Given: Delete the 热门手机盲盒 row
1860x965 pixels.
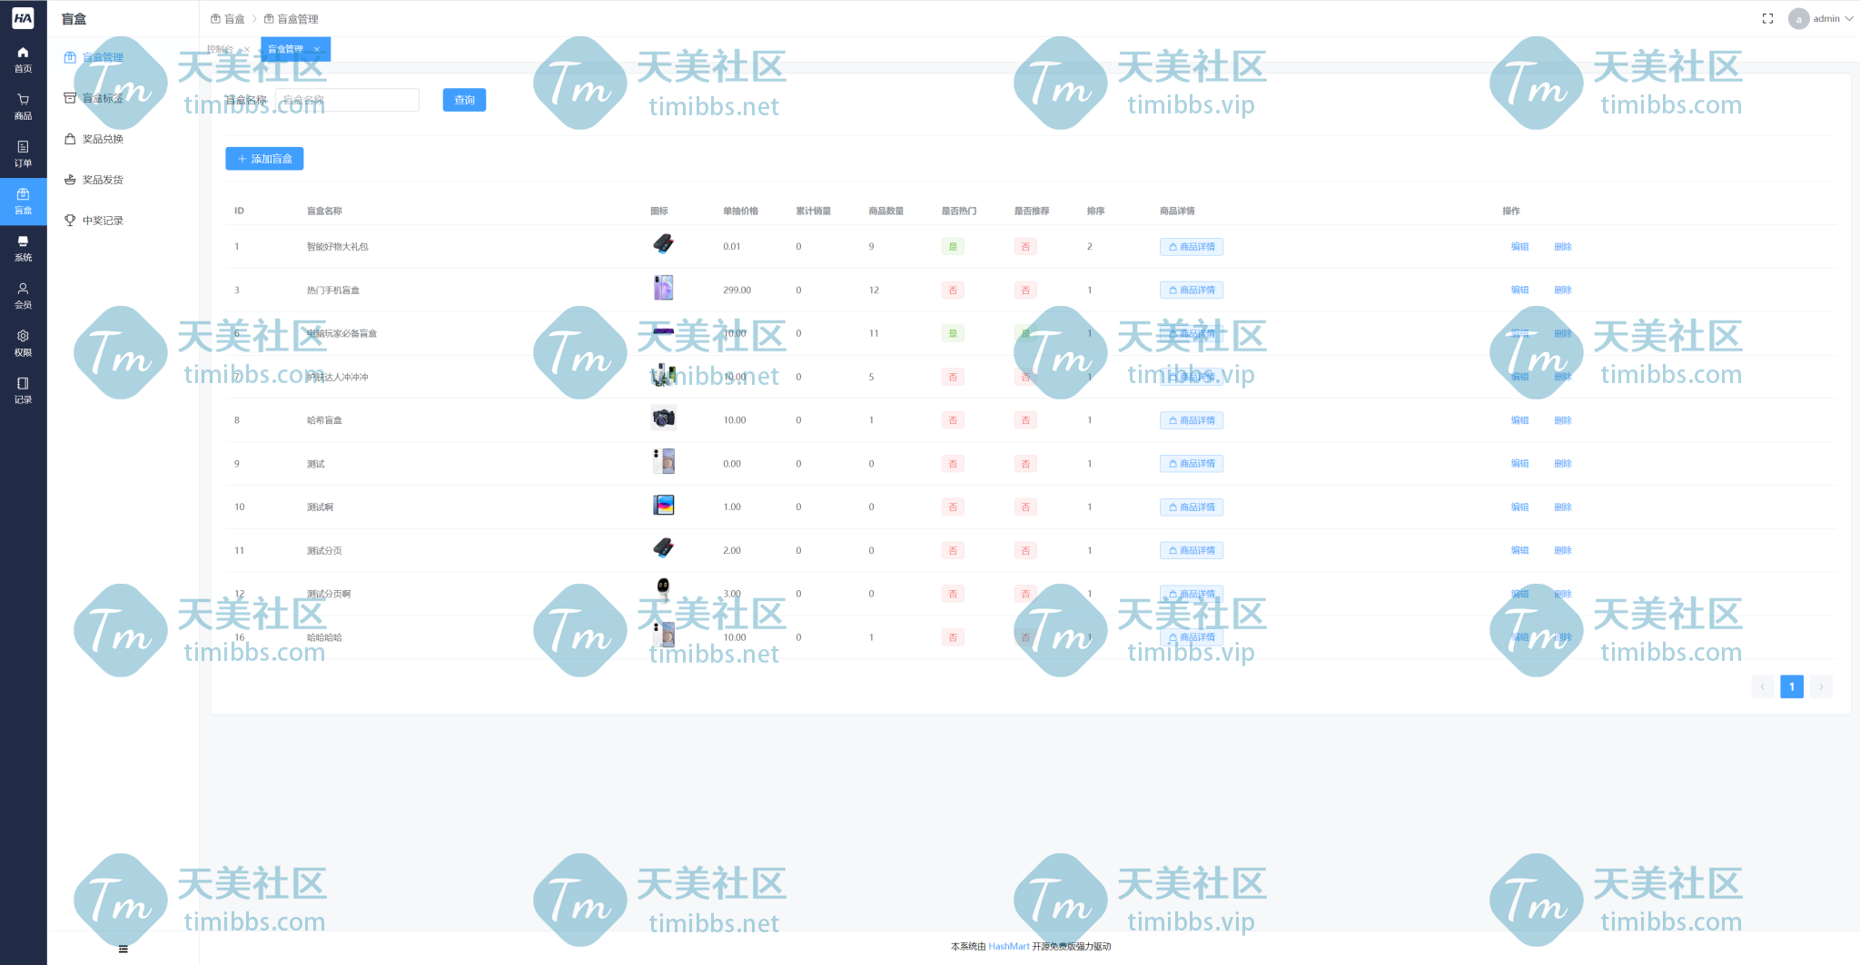Looking at the screenshot, I should tap(1562, 290).
